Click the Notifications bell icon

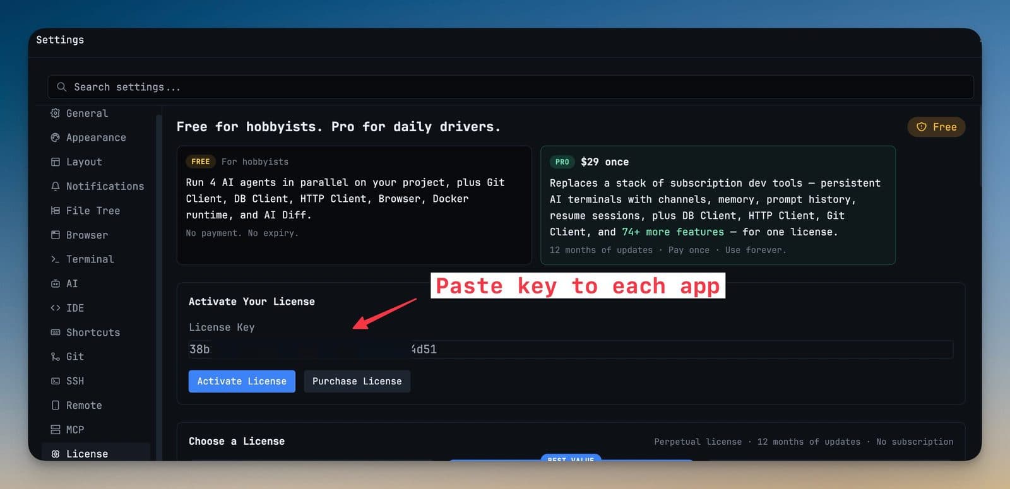56,186
